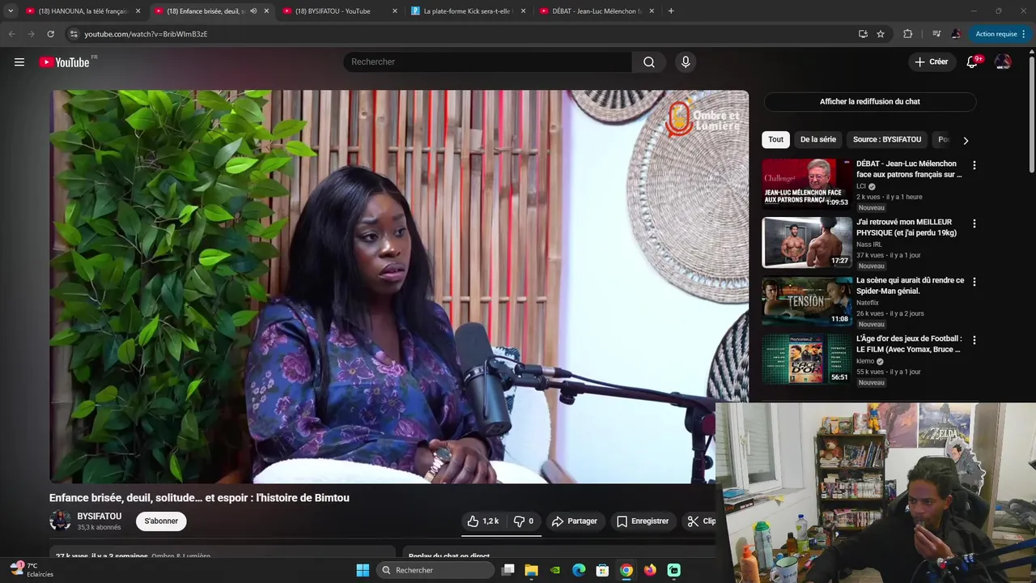Mute audio icon on Enfance brisée tab
Image resolution: width=1036 pixels, height=583 pixels.
pos(253,11)
